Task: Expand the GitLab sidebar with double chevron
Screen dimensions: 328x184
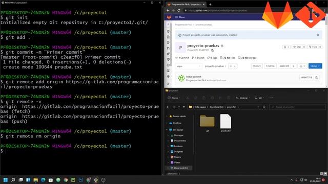Action: (x=168, y=84)
